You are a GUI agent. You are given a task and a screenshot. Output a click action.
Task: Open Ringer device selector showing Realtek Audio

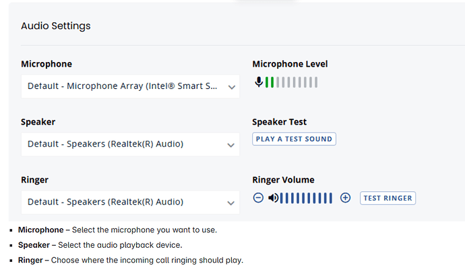click(130, 202)
